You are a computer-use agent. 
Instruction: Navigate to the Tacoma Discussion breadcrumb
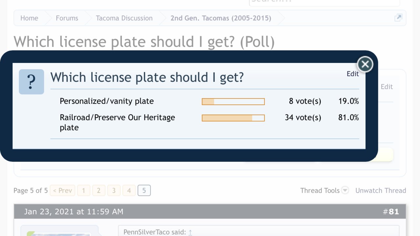tap(124, 18)
